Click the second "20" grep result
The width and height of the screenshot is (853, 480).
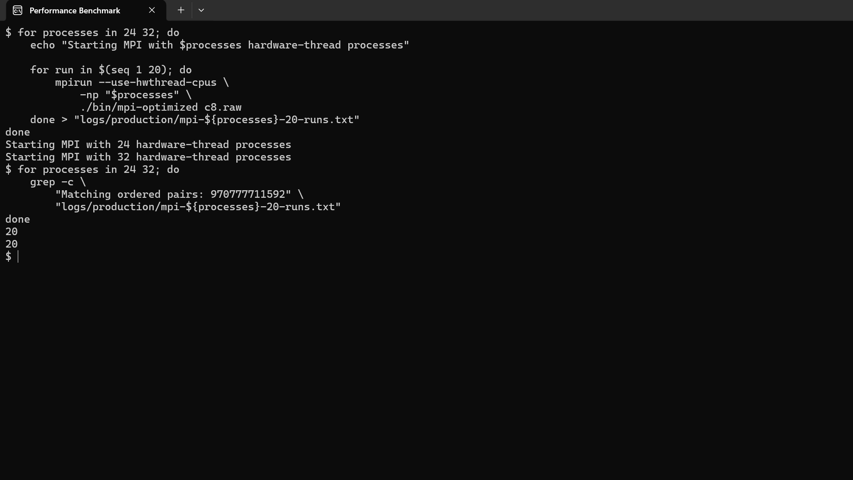pos(12,244)
